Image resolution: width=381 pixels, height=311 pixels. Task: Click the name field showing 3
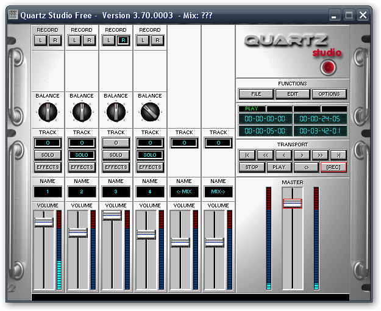tap(116, 191)
